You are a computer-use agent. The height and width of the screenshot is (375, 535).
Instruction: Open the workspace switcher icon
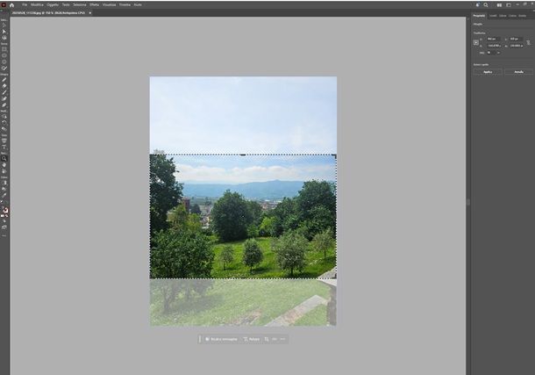(x=509, y=5)
